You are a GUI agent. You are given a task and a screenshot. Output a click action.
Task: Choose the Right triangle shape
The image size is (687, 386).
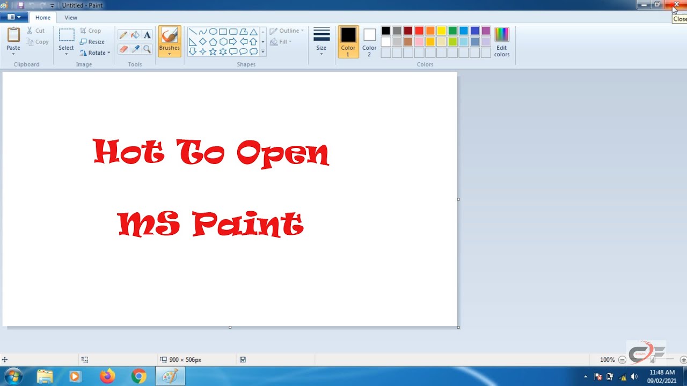click(193, 42)
